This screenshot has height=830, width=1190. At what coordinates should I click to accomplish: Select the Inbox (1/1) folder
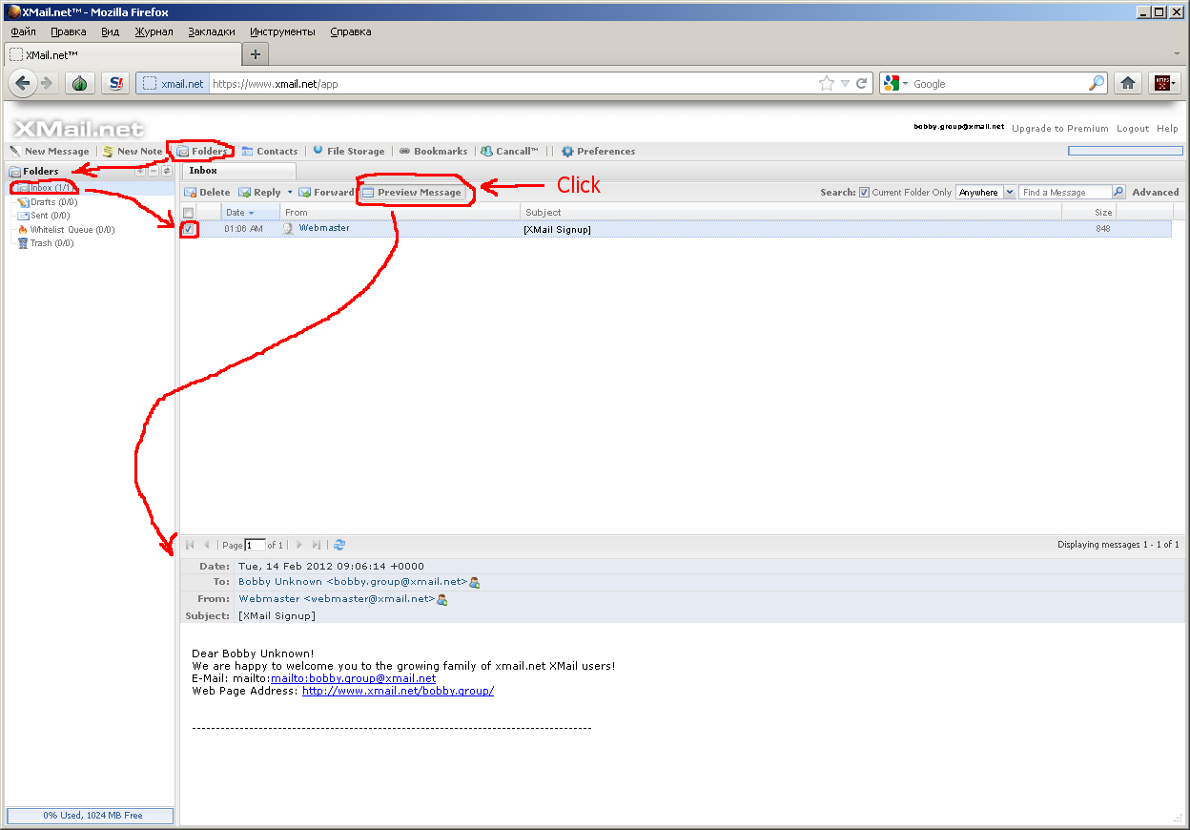(x=47, y=188)
